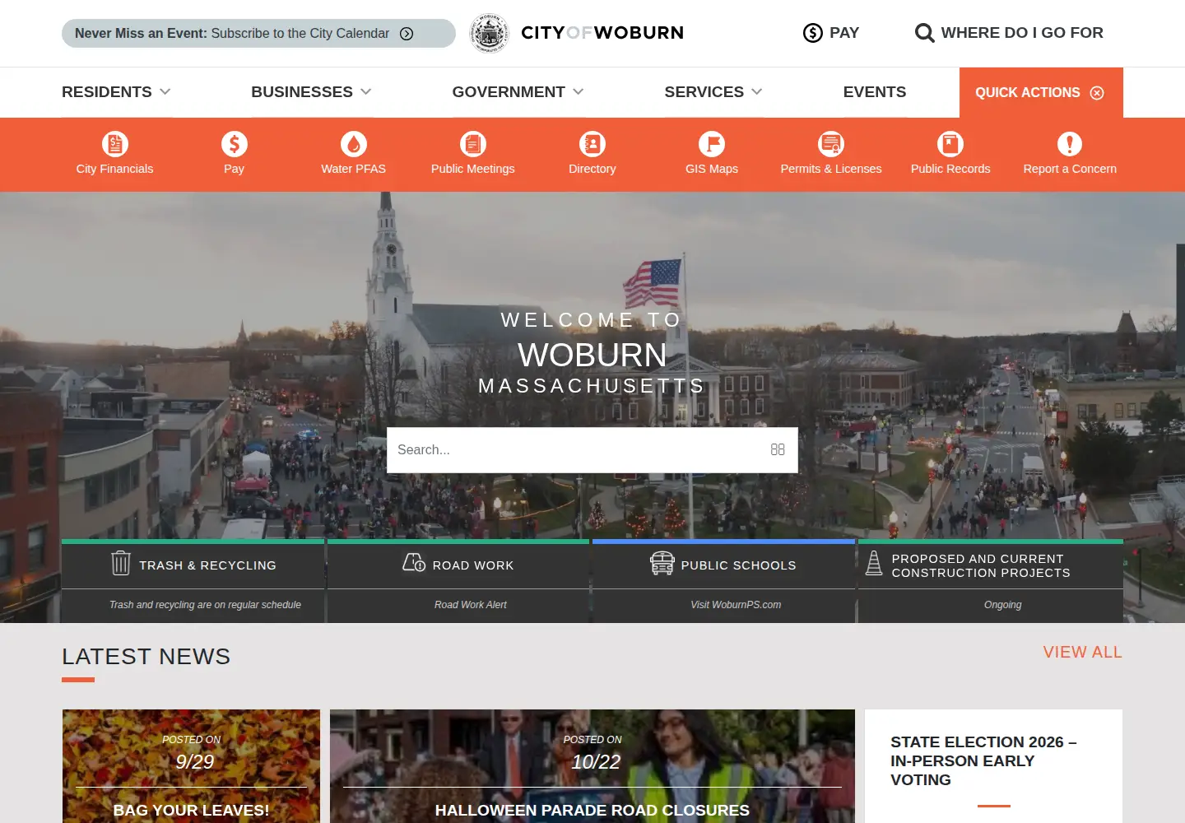Expand the Businesses menu chevron
Image resolution: width=1185 pixels, height=823 pixels.
coord(366,91)
